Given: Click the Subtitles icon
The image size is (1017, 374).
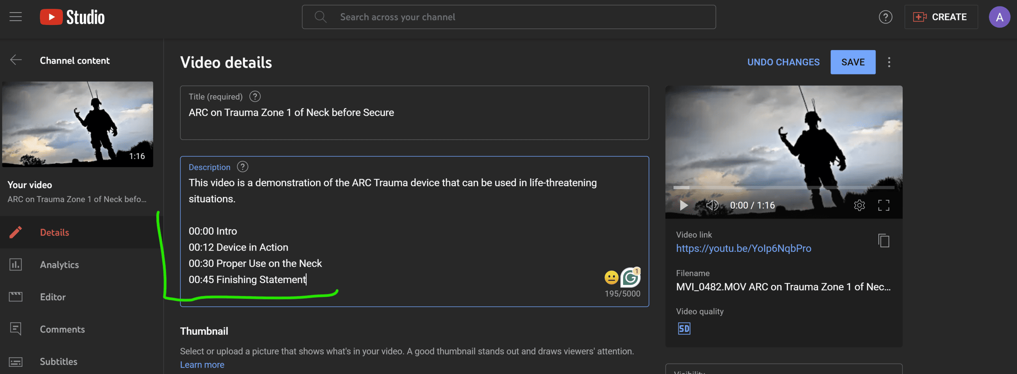Looking at the screenshot, I should pos(15,361).
